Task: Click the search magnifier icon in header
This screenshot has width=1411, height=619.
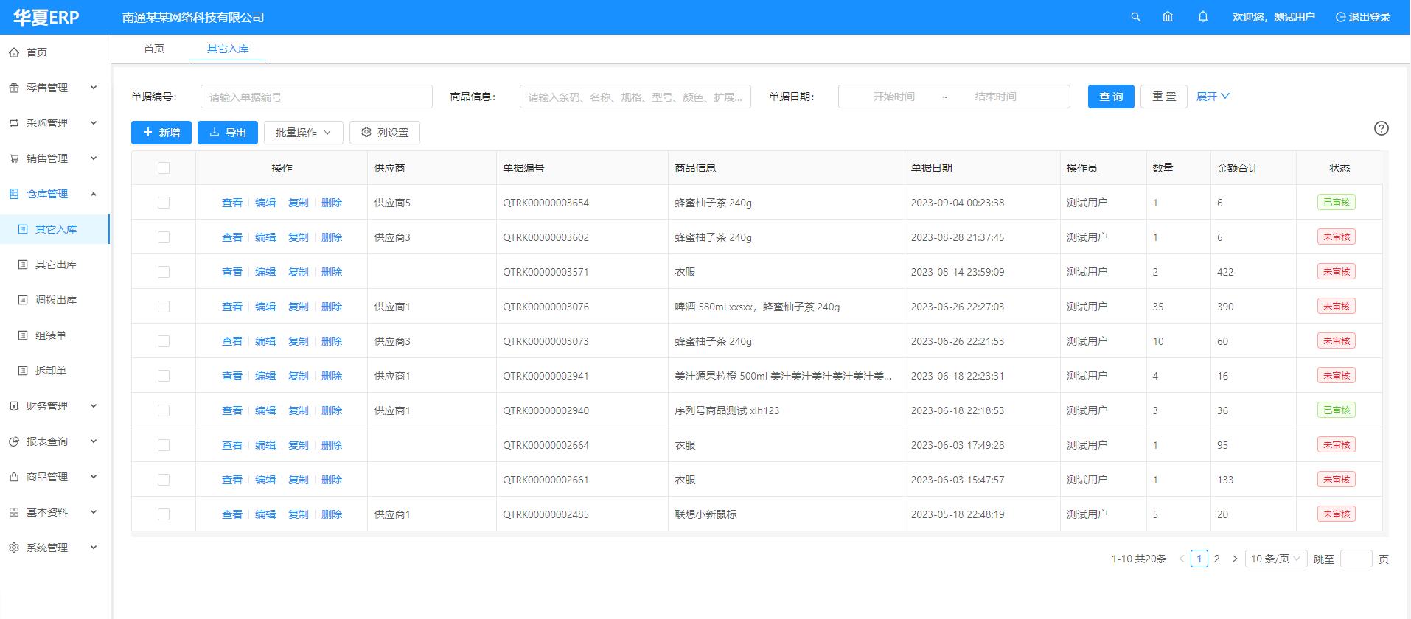Action: (1135, 17)
